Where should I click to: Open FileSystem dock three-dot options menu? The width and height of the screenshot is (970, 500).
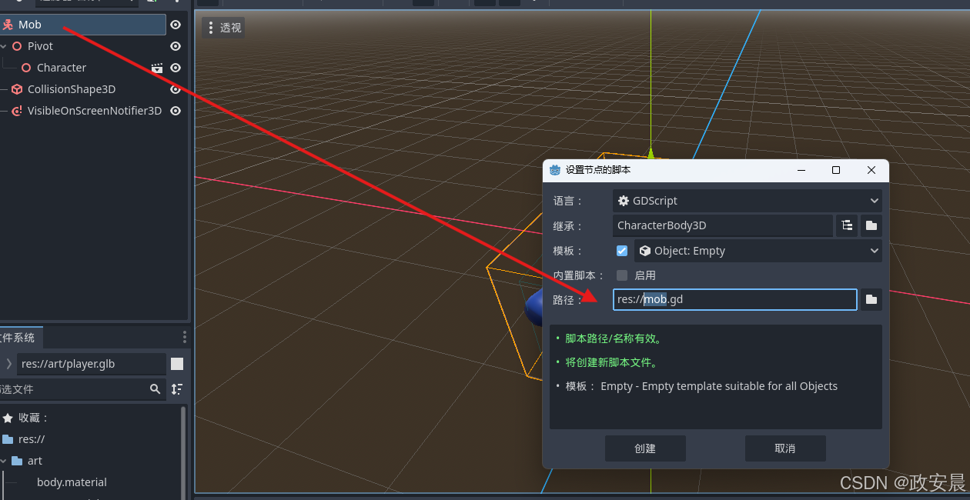click(x=184, y=337)
